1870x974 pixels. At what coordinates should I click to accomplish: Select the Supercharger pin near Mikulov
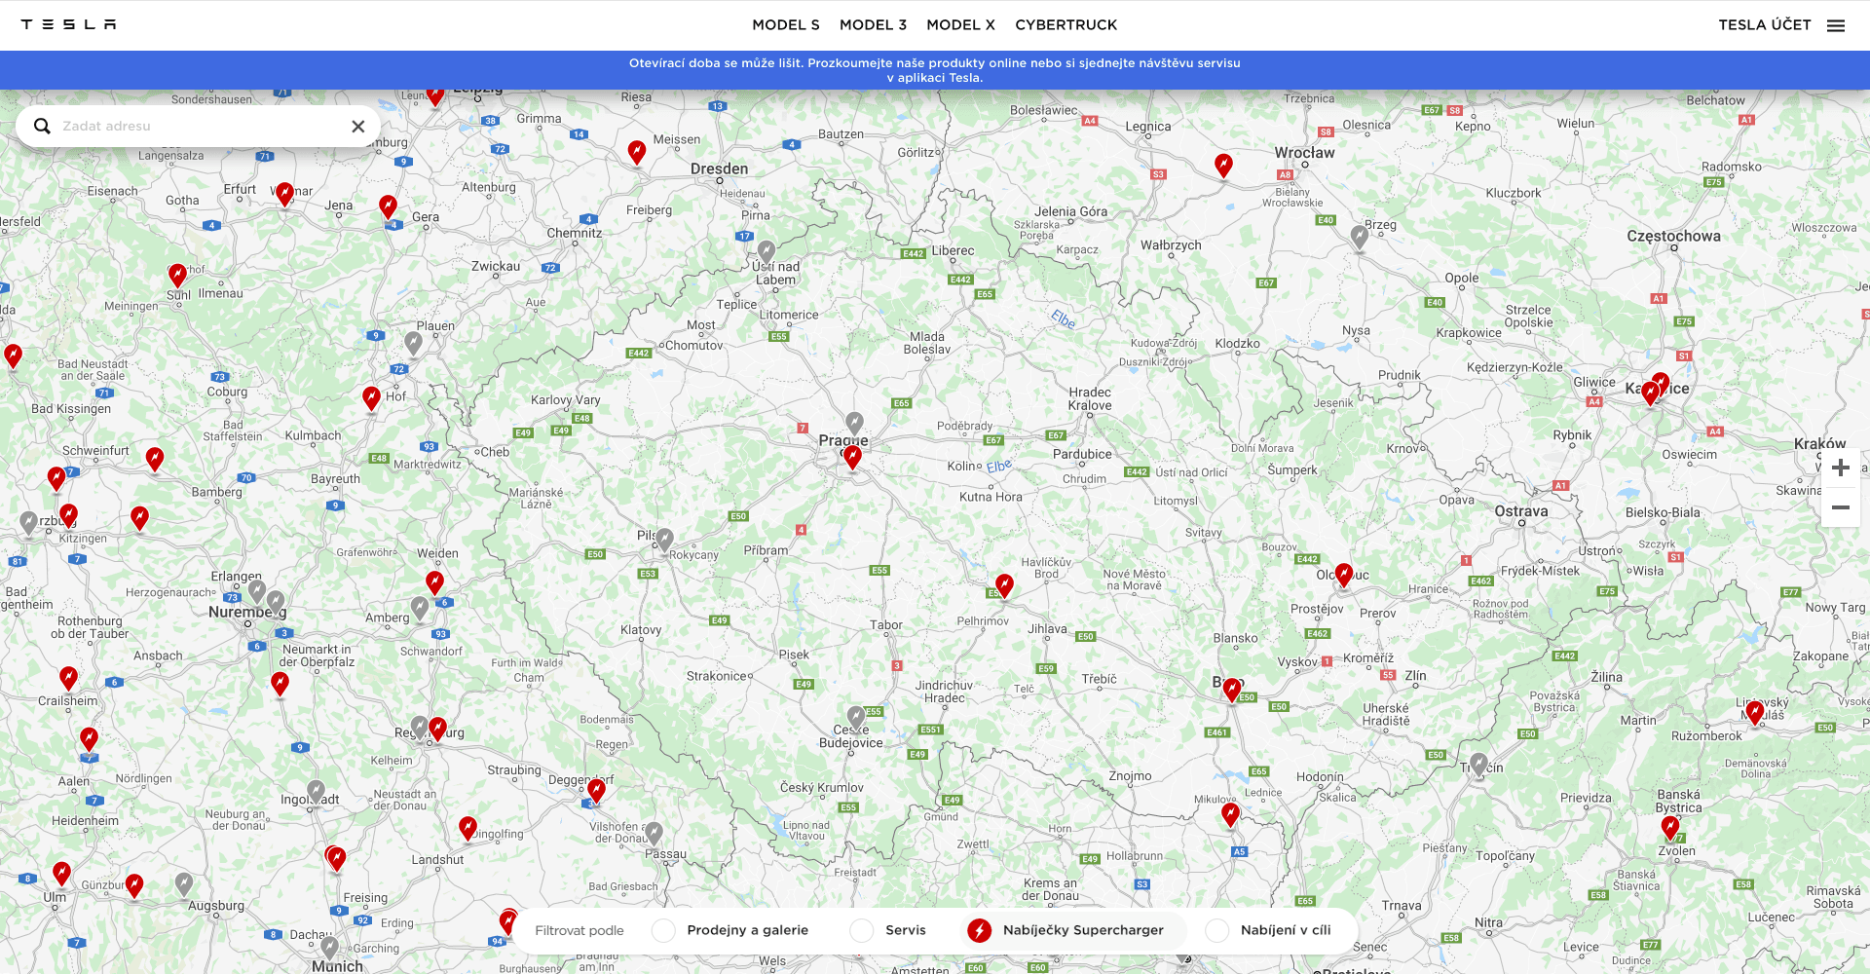1231,814
